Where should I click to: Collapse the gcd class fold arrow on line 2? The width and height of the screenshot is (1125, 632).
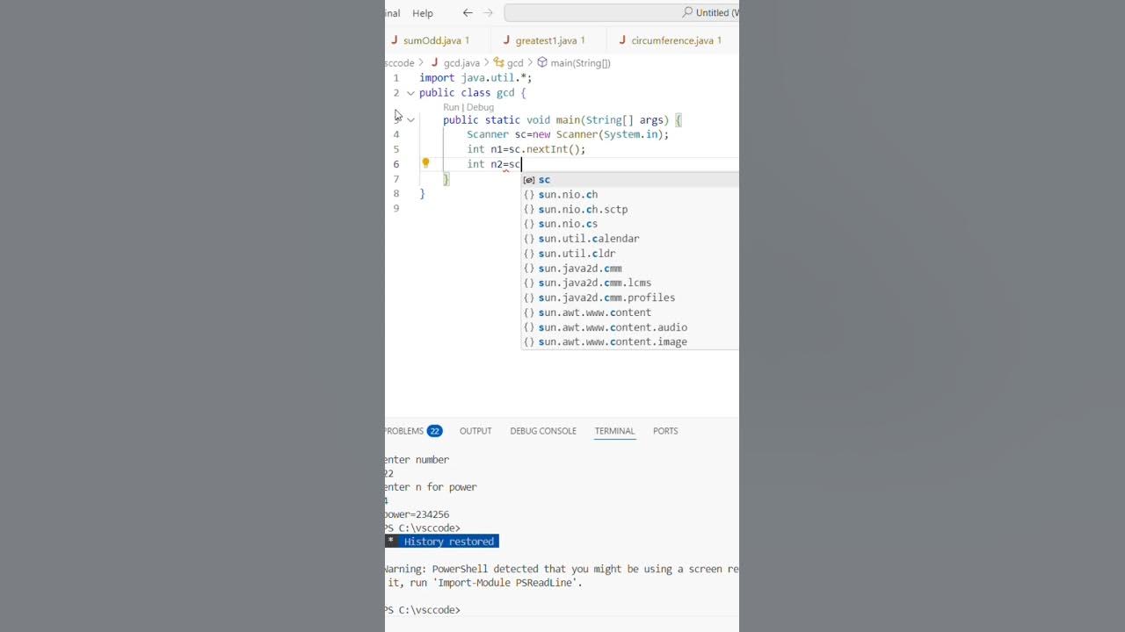[410, 93]
